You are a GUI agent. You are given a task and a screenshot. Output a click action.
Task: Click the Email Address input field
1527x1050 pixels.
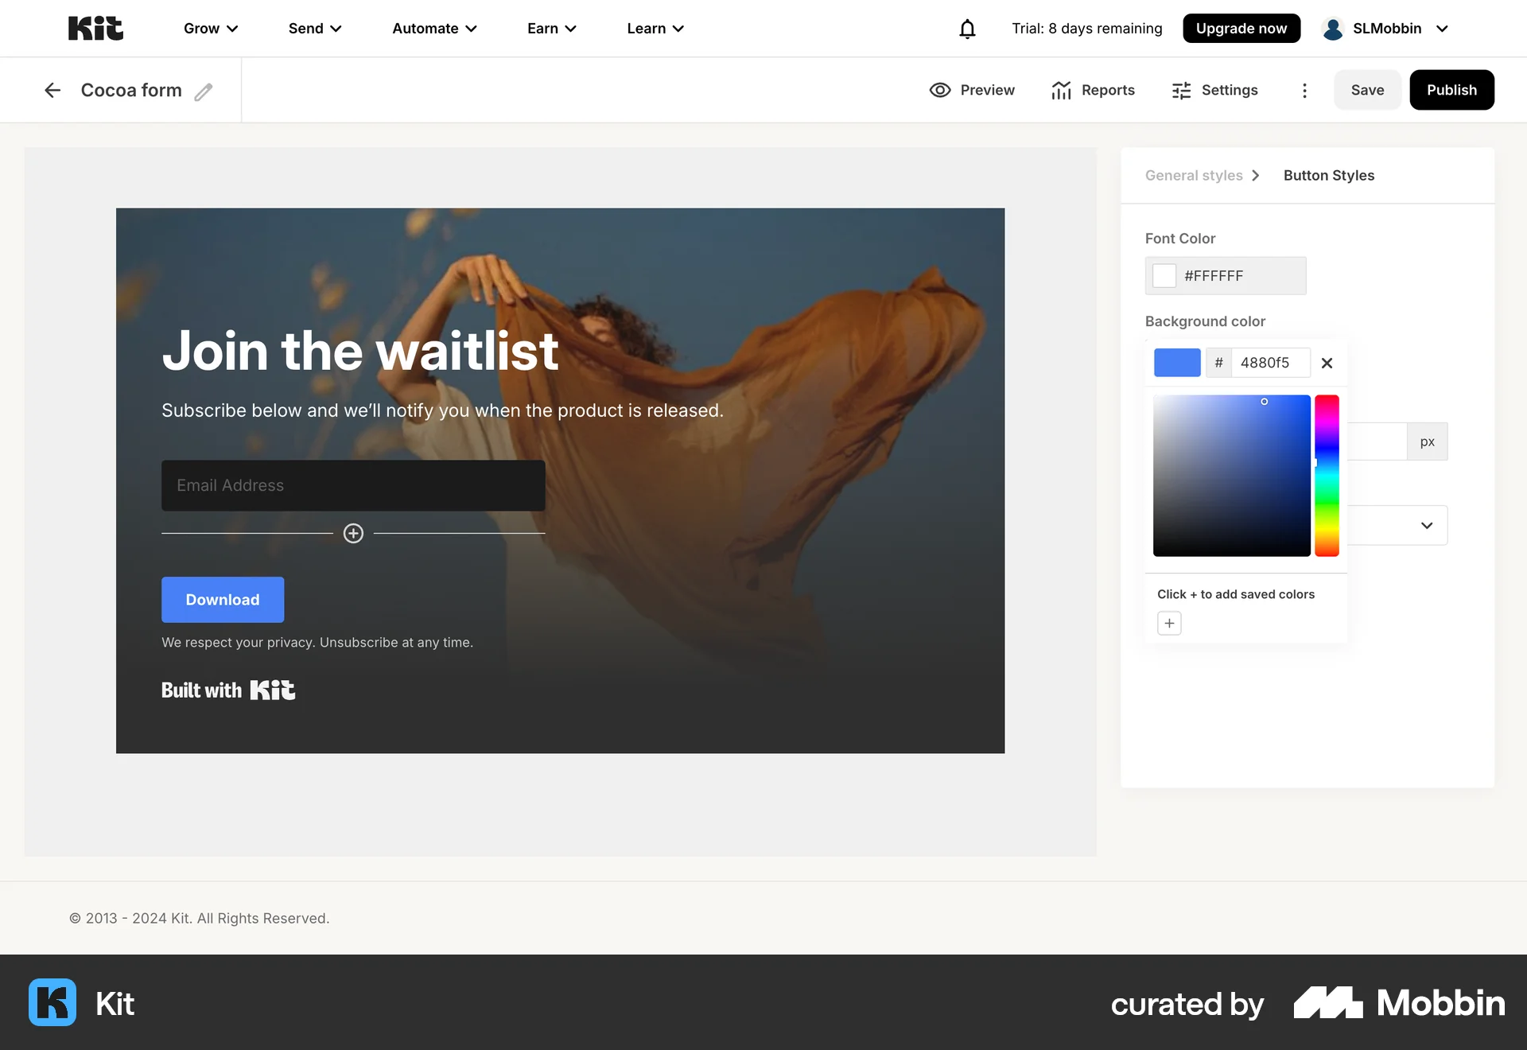point(352,485)
